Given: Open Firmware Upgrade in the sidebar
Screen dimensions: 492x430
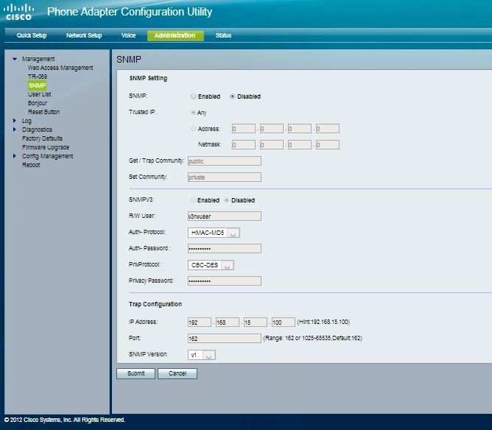Looking at the screenshot, I should [x=46, y=147].
